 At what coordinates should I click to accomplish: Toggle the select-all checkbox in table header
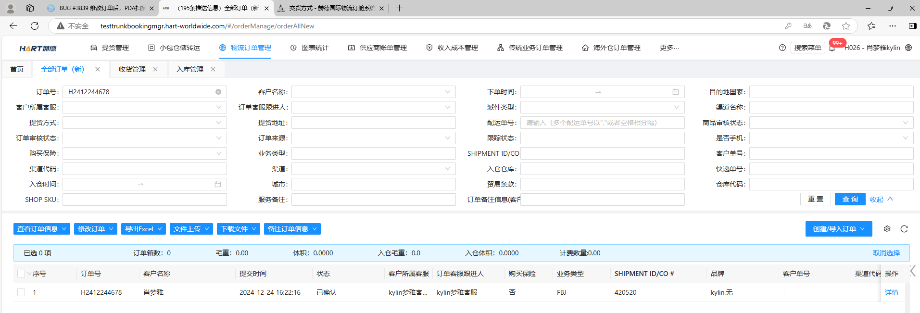pos(21,274)
